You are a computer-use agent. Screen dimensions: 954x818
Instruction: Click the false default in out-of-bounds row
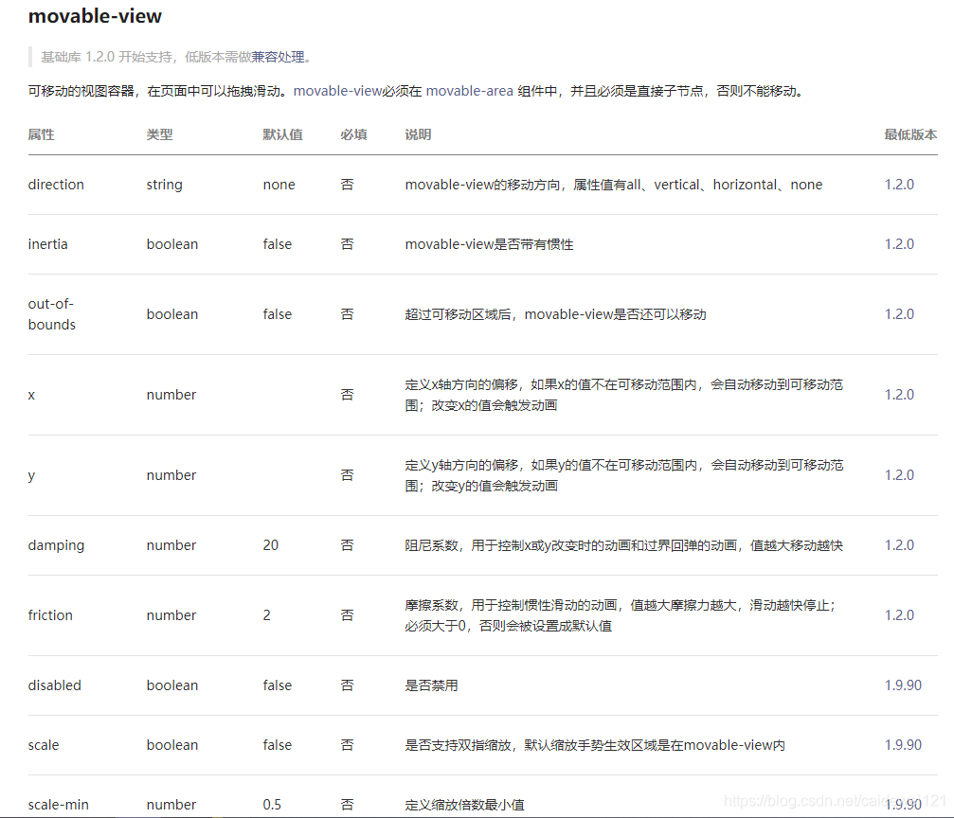click(x=278, y=313)
